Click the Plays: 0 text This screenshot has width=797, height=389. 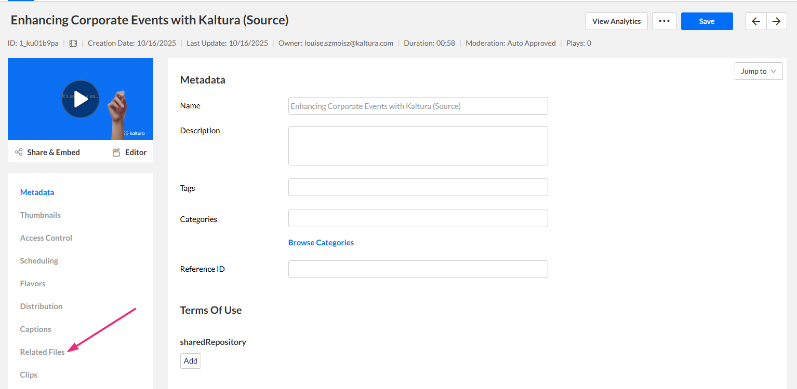coord(579,44)
